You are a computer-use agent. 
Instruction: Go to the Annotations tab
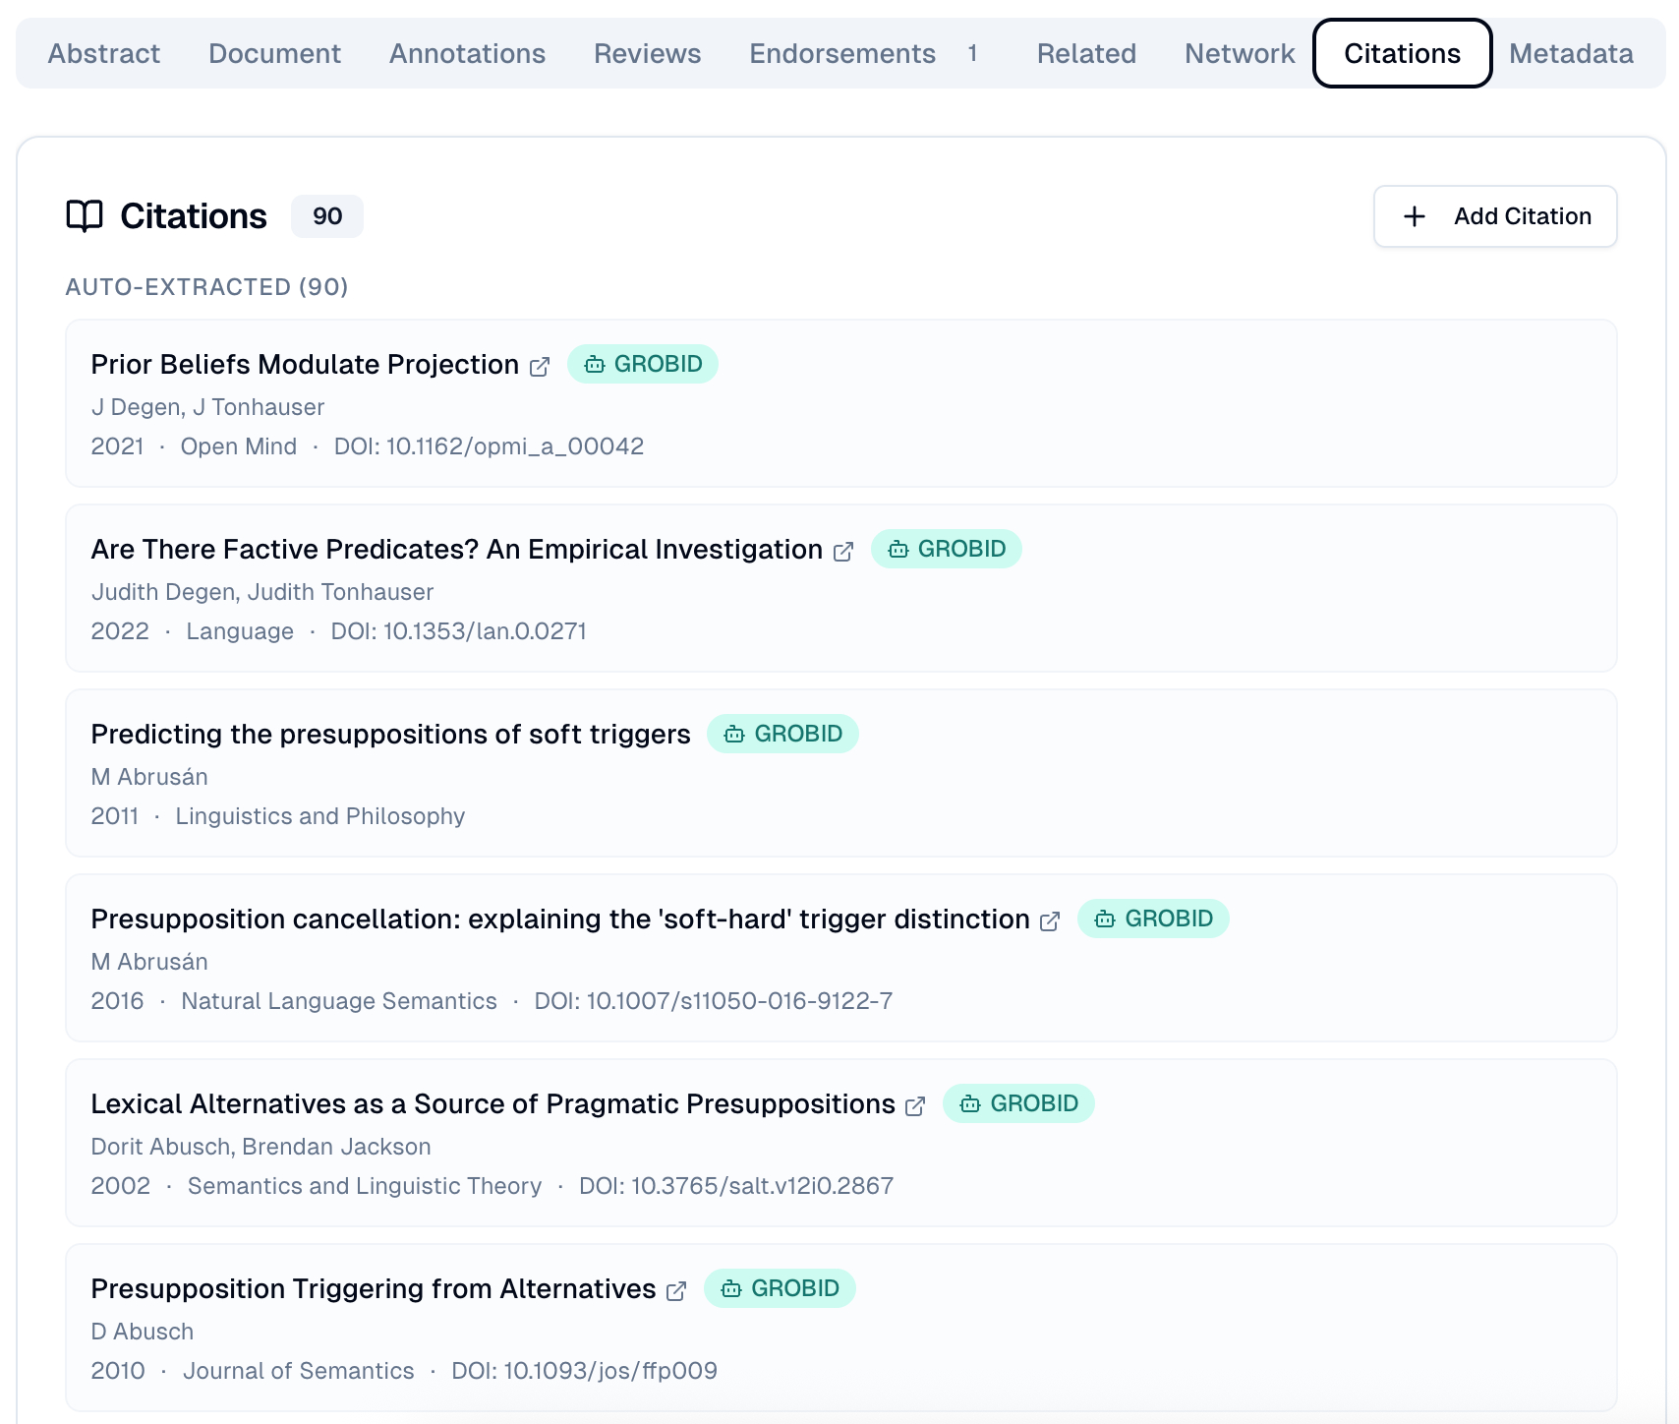point(467,53)
